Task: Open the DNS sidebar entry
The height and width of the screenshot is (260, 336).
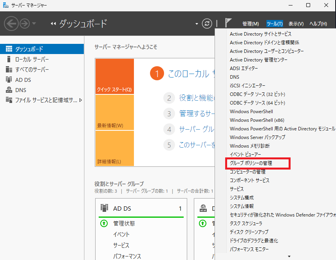Action: (22, 90)
